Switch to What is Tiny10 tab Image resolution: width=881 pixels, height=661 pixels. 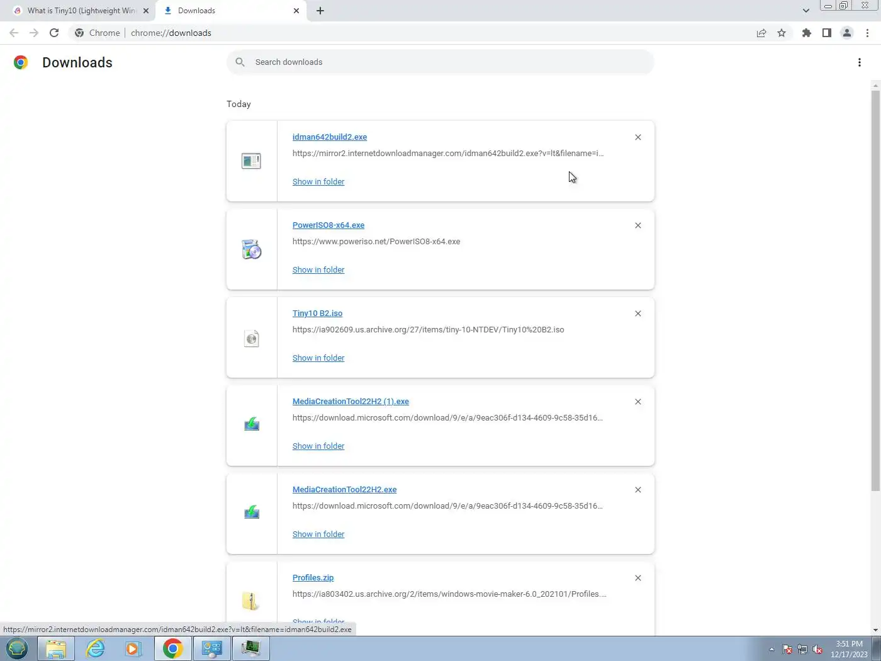point(81,11)
